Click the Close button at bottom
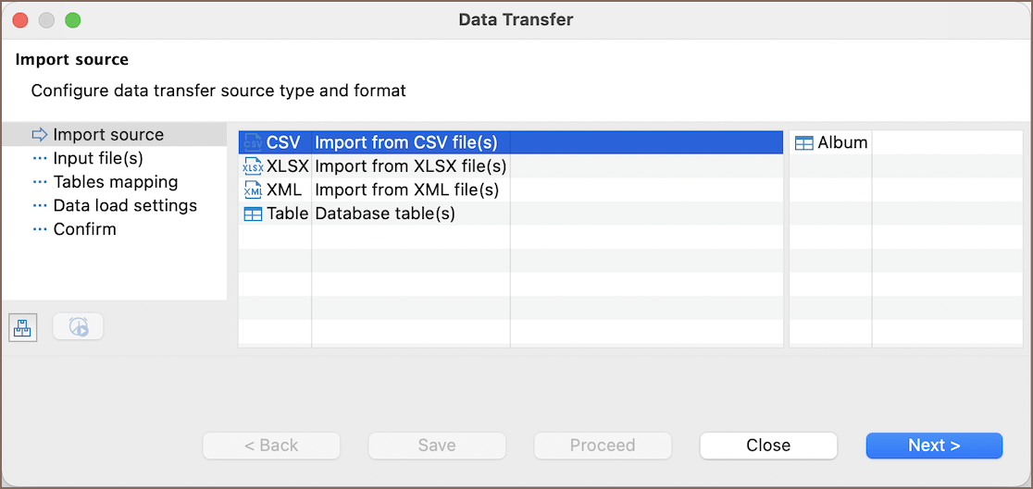Image resolution: width=1033 pixels, height=489 pixels. click(x=768, y=446)
